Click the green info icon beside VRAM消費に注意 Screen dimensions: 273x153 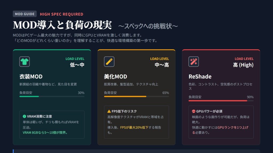[x=25, y=116]
